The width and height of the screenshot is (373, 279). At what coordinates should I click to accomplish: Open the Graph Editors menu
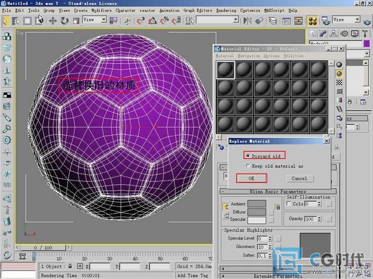[x=197, y=10]
